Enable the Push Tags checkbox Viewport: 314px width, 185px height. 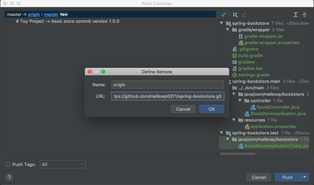[8, 164]
